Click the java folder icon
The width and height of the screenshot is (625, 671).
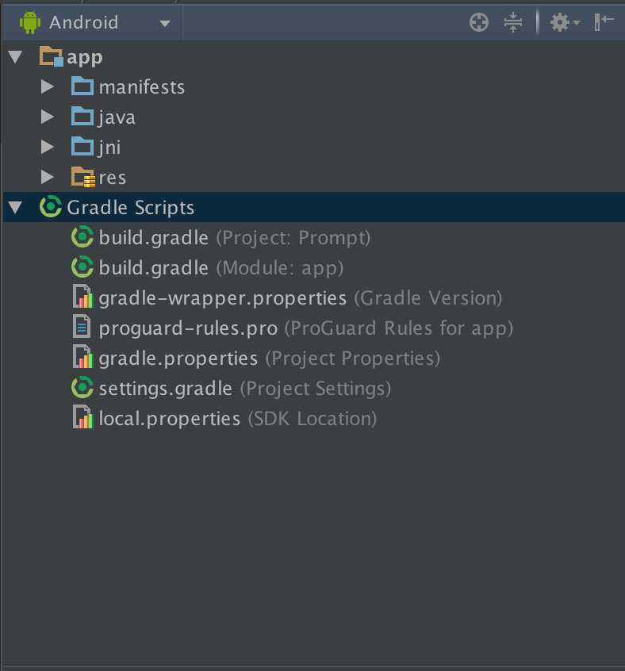click(x=82, y=116)
